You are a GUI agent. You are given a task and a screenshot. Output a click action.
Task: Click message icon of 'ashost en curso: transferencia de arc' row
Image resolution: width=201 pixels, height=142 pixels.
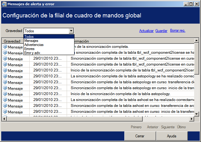pos(5,106)
